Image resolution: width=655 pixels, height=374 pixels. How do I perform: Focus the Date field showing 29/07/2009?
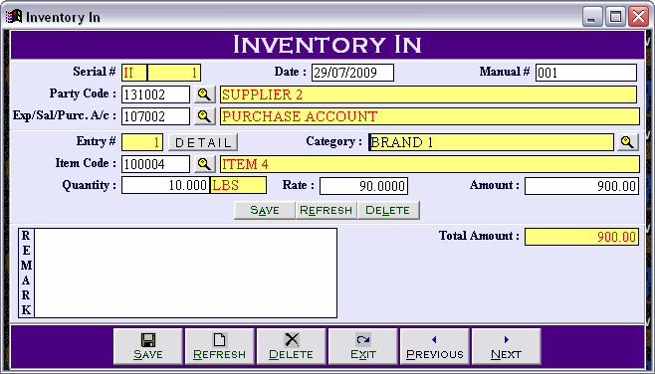coord(352,73)
